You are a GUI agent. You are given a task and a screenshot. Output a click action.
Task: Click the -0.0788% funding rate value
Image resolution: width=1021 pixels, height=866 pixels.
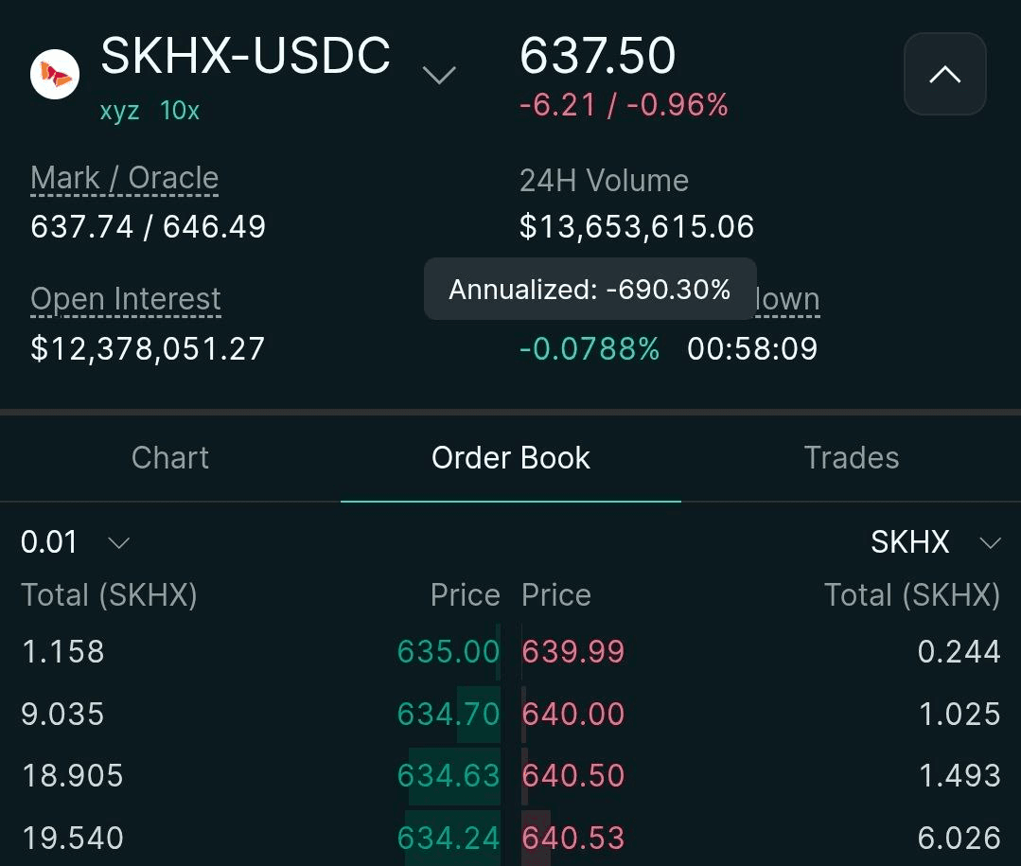point(590,349)
